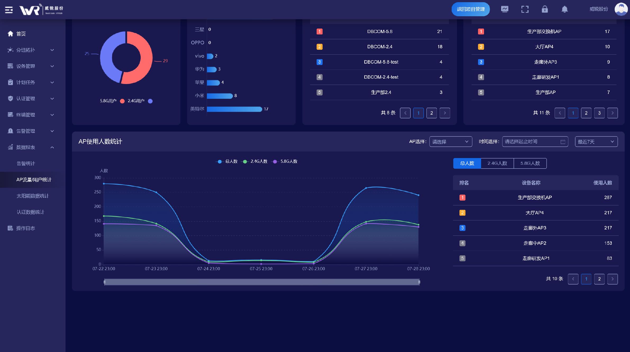Click the 数据报表 chart icon
The height and width of the screenshot is (352, 630).
(x=10, y=147)
